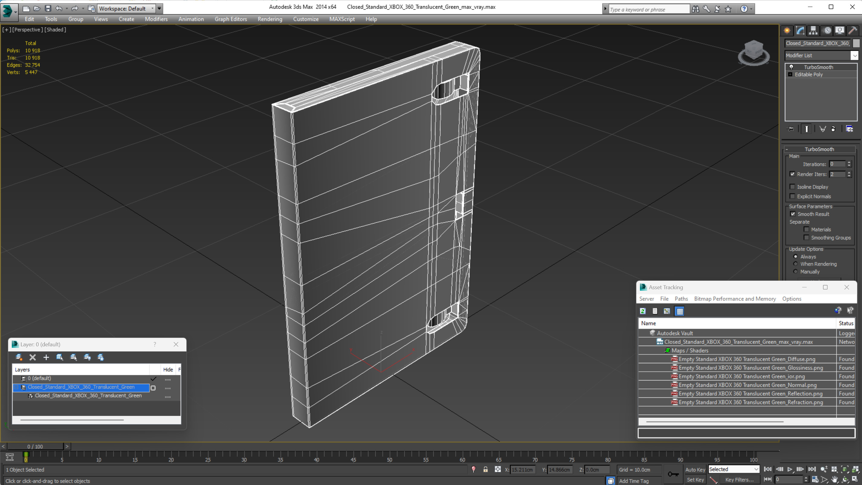Click the Open File toolbar icon
This screenshot has width=862, height=485.
point(37,8)
